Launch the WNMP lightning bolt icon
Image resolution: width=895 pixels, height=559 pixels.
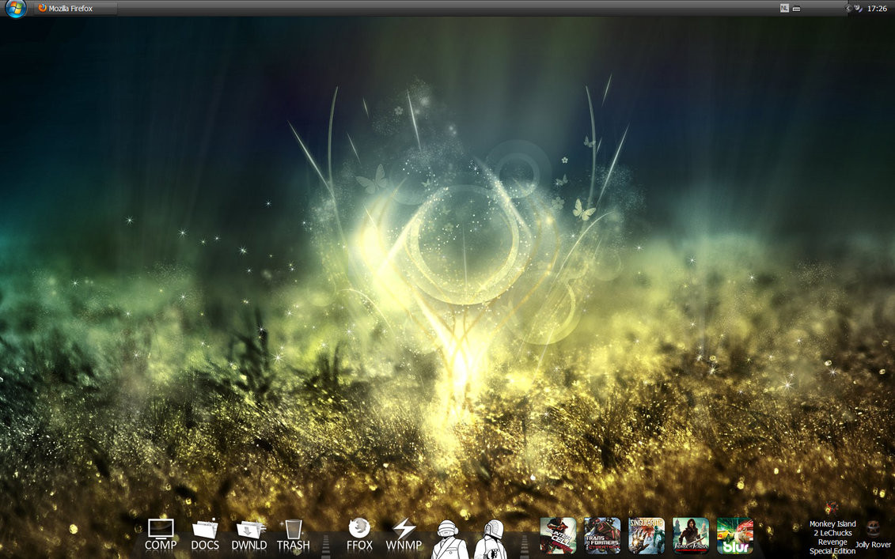[x=404, y=534]
